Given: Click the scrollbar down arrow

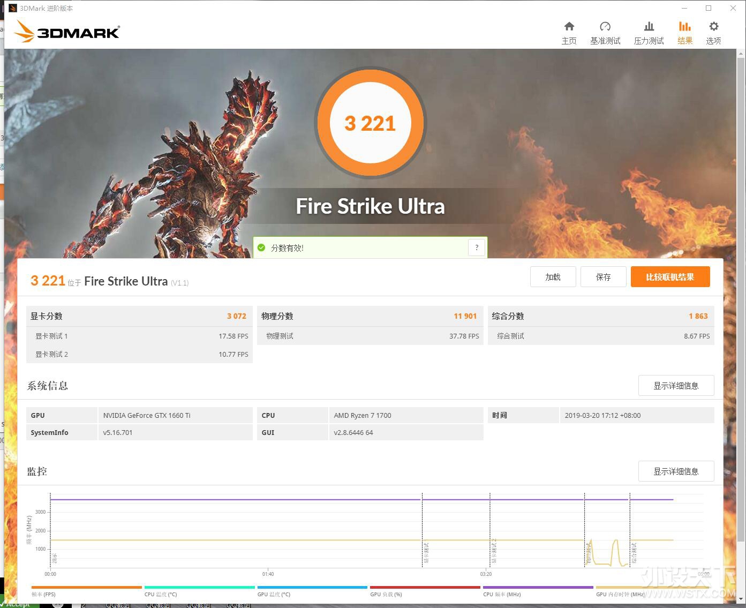Looking at the screenshot, I should coord(741,599).
